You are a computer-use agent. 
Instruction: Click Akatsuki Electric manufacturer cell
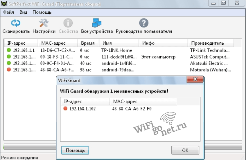pyautogui.click(x=209, y=63)
